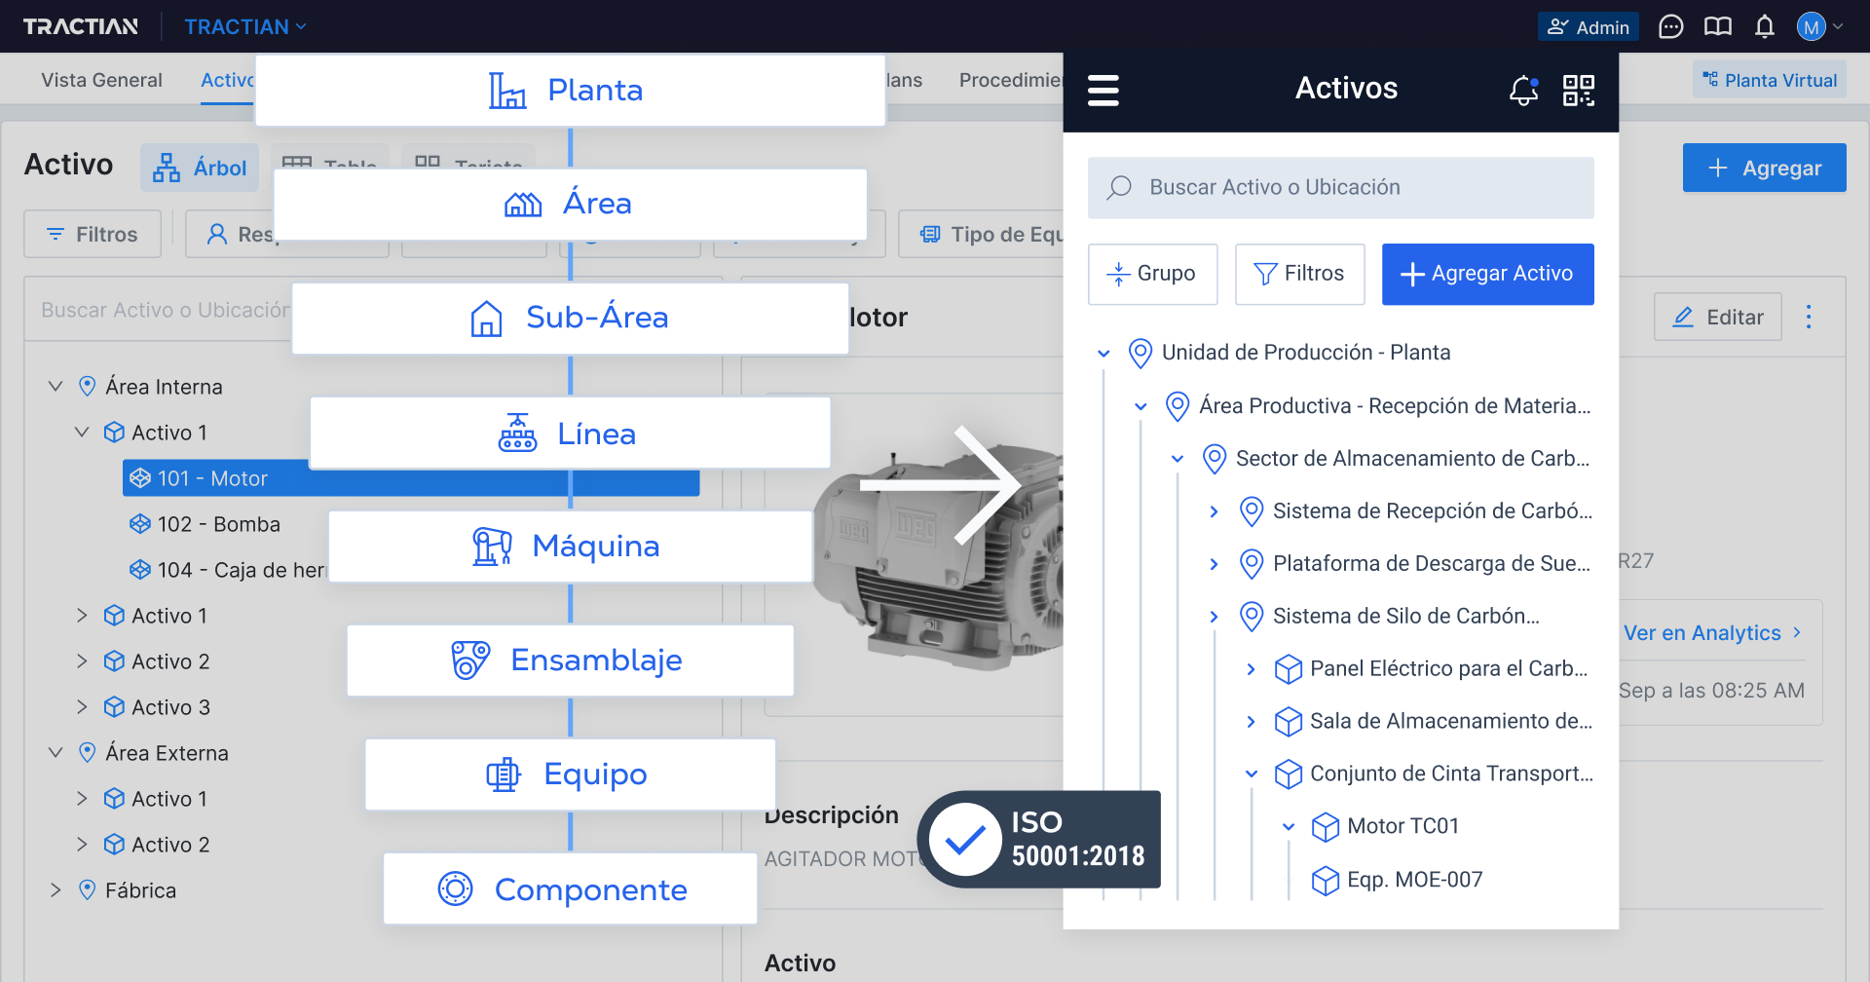Click the notifications bell in the top bar
1870x982 pixels.
(1765, 26)
